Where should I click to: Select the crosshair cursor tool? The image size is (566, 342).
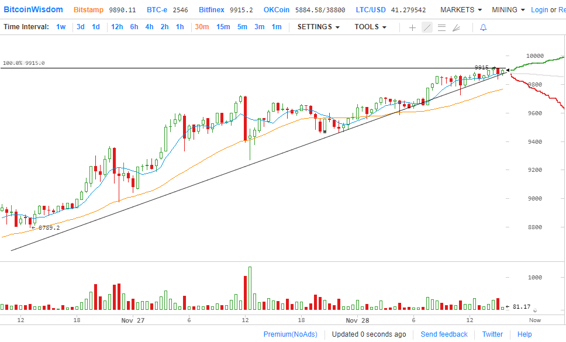click(412, 27)
